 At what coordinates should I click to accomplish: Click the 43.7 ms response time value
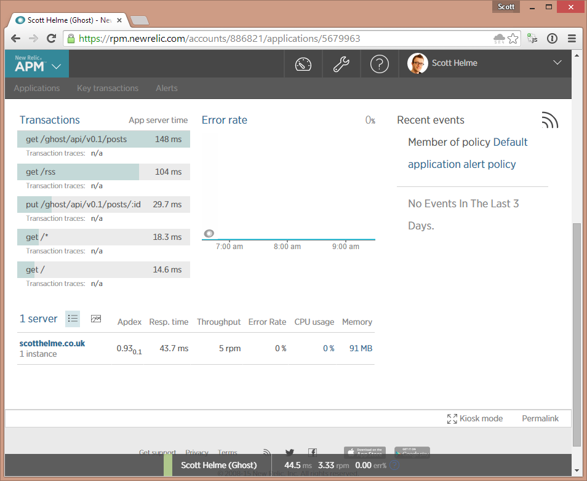174,349
